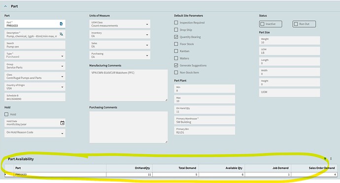The height and width of the screenshot is (183, 340).
Task: Open the UOM Class dropdown
Action: coord(147,25)
